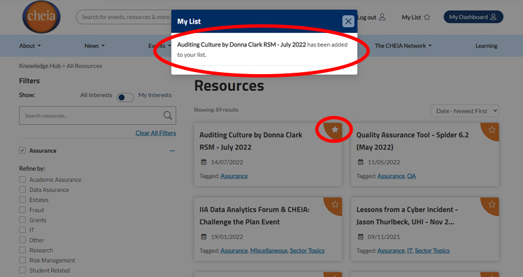This screenshot has width=523, height=277.
Task: Close the My List popup
Action: (348, 22)
